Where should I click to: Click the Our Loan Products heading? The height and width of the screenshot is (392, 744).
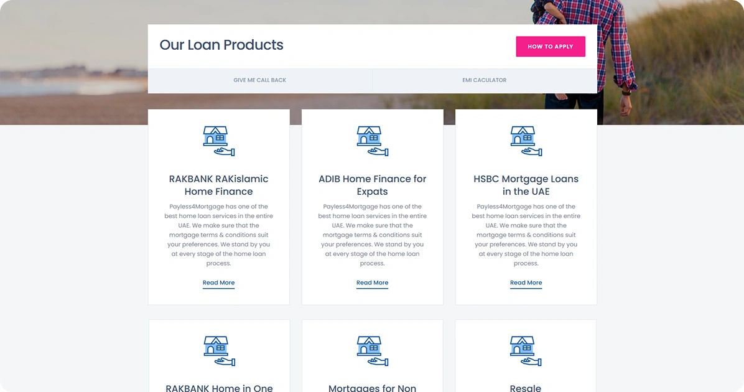(x=221, y=45)
